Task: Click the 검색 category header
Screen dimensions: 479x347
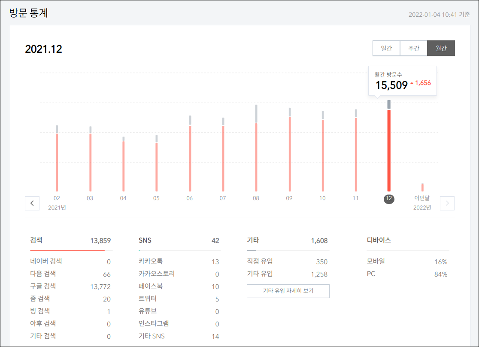Action: click(36, 240)
